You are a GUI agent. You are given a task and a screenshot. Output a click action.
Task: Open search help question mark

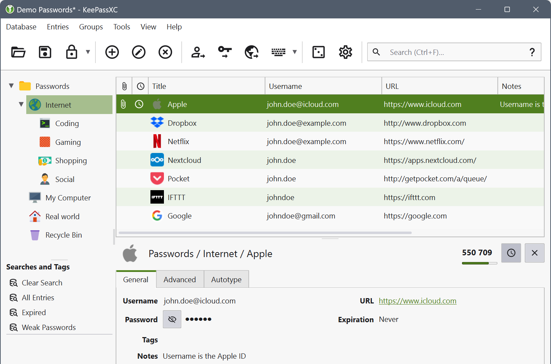pos(532,52)
